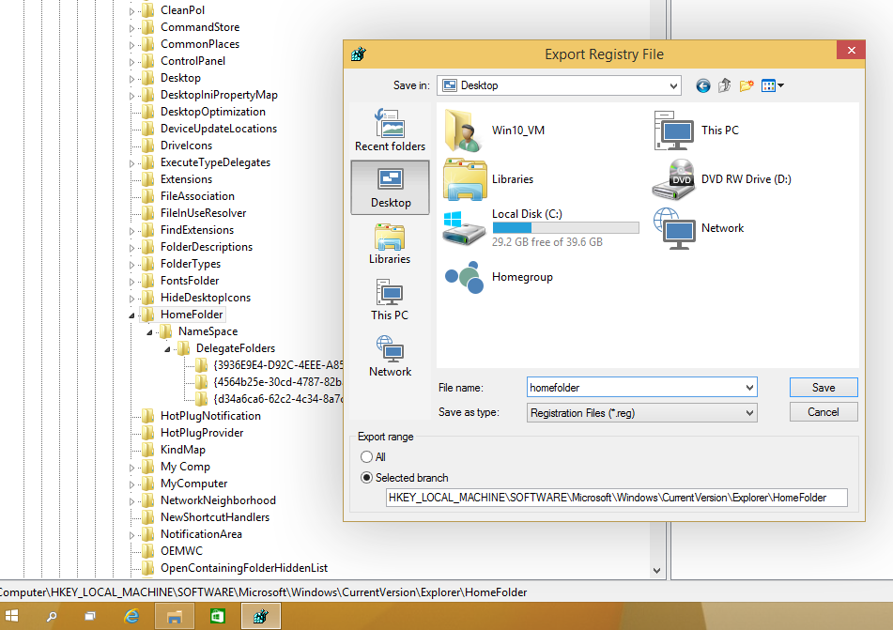Create a new folder with toolbar icon
The width and height of the screenshot is (893, 630).
(746, 85)
